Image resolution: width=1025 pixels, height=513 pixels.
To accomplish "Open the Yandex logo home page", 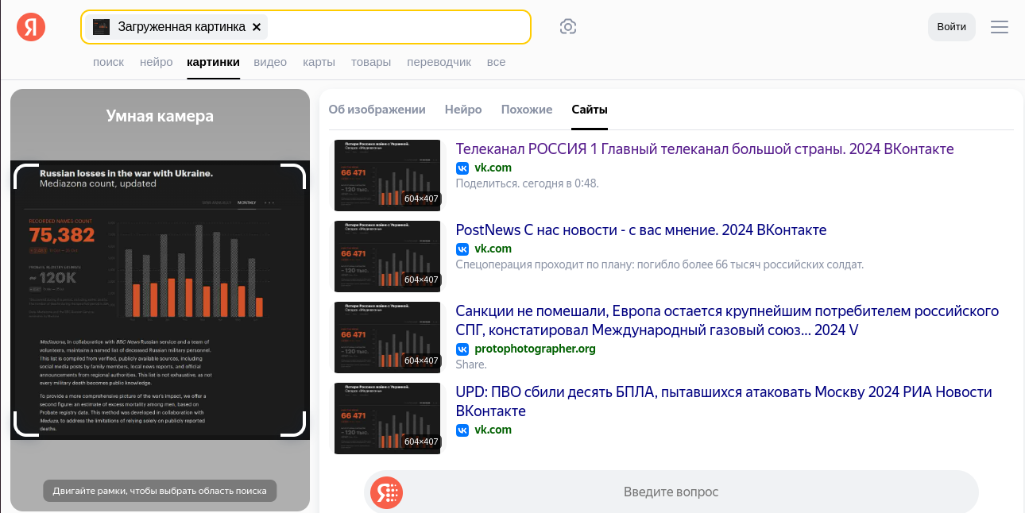I will [31, 27].
